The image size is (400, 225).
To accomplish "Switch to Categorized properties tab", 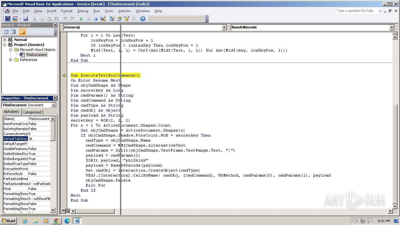I will point(32,112).
